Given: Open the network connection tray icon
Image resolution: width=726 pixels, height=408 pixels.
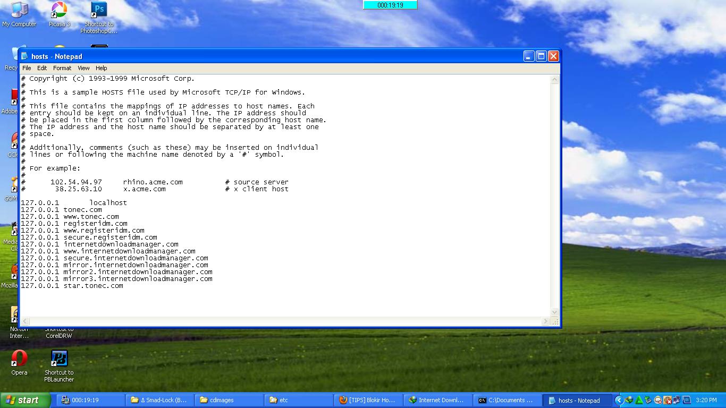Looking at the screenshot, I should tap(677, 400).
